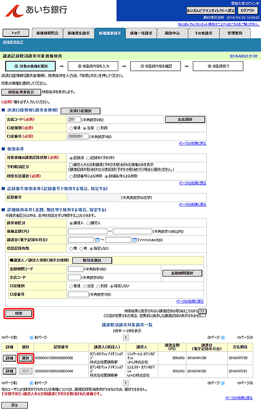Choose 譲受人 for 請求者区分
261x412 pixels.
coord(88,223)
